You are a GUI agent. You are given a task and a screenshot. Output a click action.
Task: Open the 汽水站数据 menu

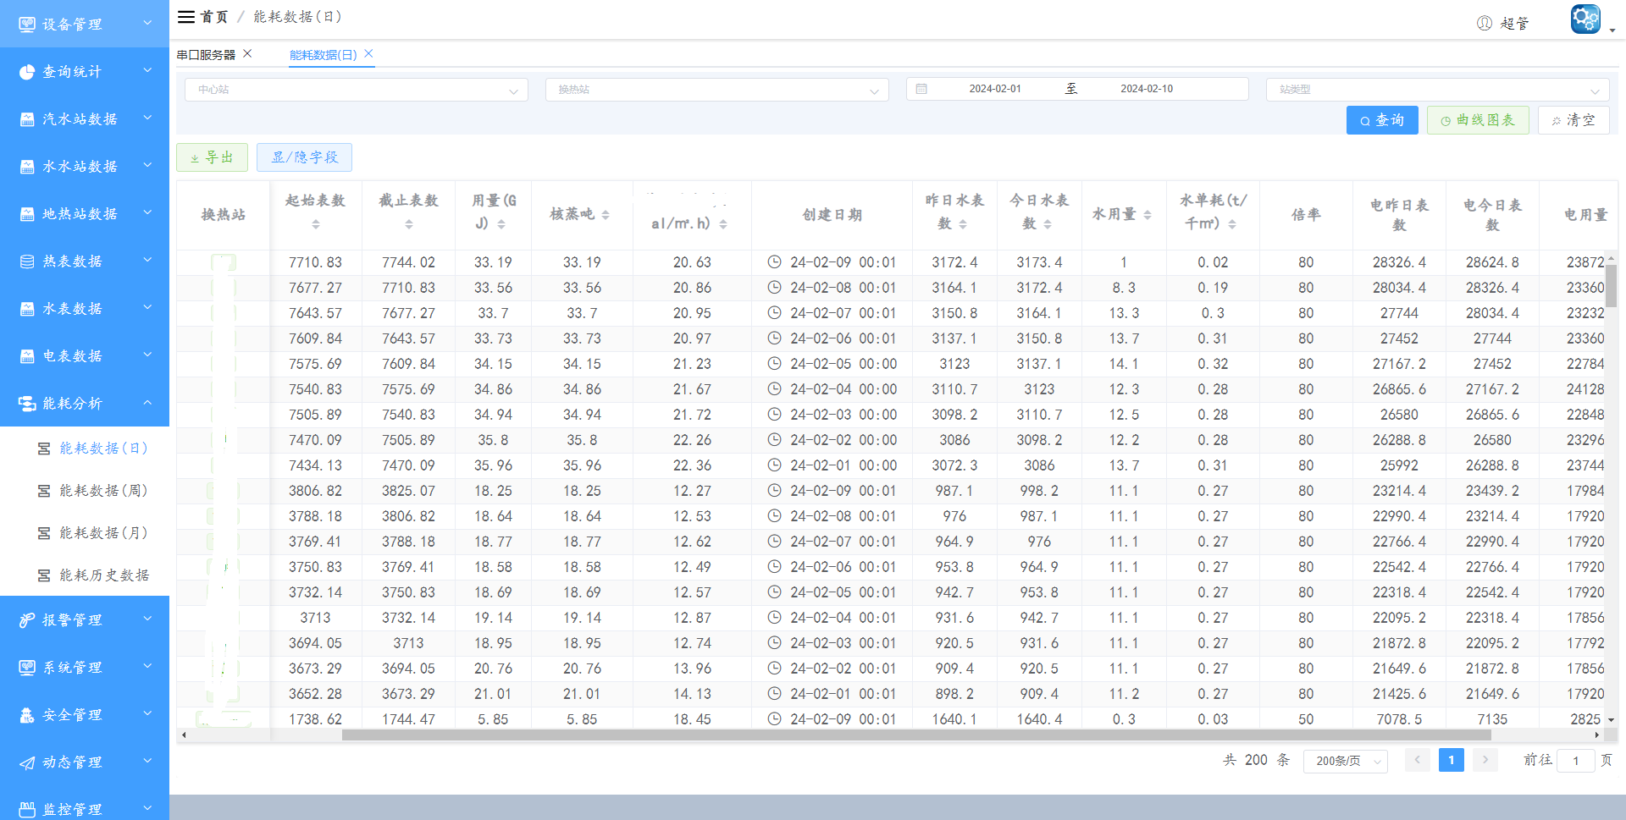click(85, 118)
